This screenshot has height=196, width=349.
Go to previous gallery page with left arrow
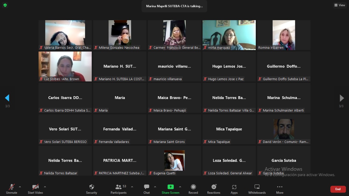(x=7, y=98)
